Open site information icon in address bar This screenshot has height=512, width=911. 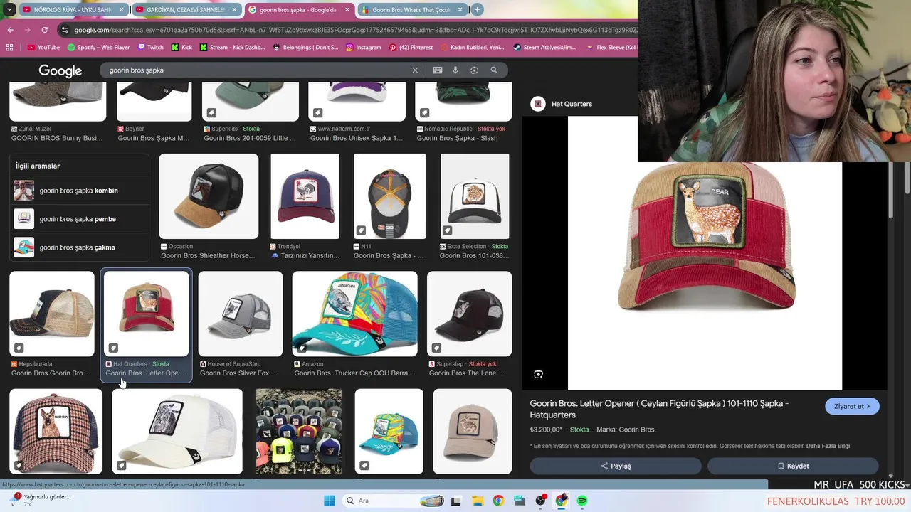[x=65, y=30]
